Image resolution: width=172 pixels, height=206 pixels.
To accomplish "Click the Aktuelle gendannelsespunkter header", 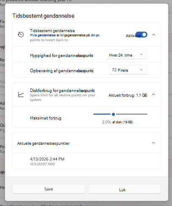I will [x=43, y=144].
